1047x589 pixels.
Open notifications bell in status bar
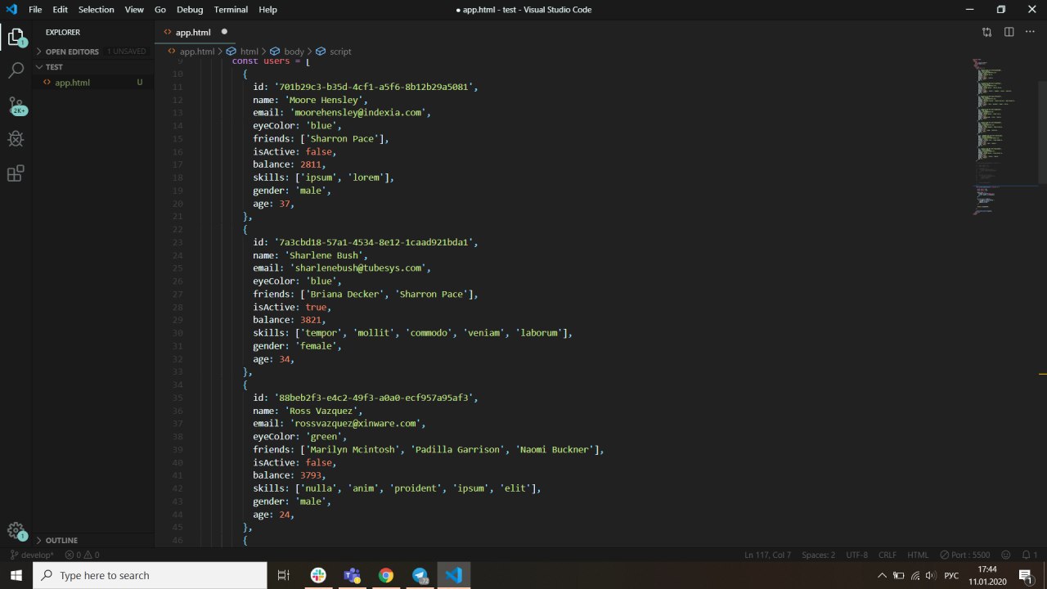point(1029,555)
